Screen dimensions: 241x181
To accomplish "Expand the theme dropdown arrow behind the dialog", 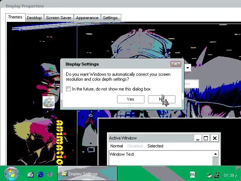I will 188,68.
